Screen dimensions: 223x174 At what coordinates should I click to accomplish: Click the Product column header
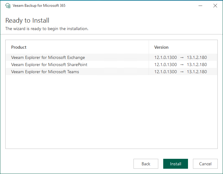coord(19,47)
